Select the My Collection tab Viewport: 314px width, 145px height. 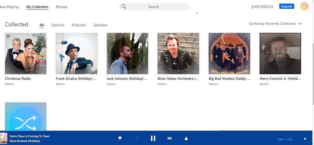tap(37, 7)
